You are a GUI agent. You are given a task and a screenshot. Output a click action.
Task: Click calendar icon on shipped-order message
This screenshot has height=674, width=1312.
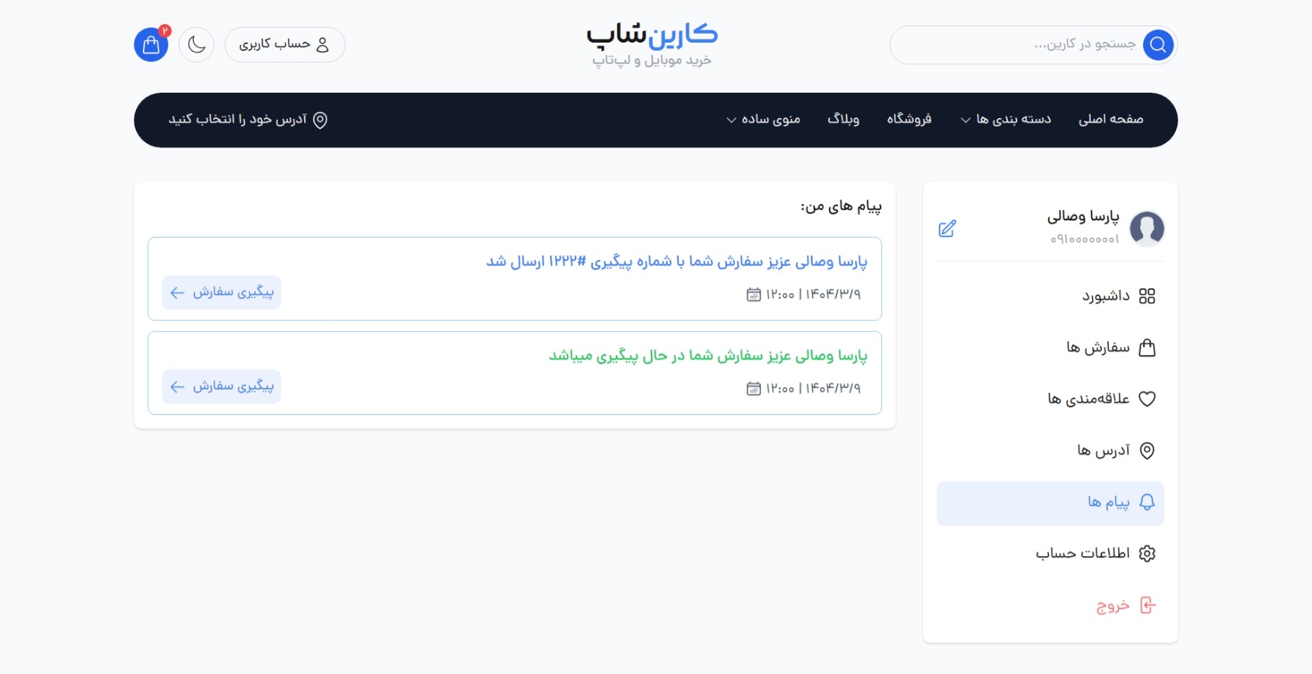[x=754, y=294]
